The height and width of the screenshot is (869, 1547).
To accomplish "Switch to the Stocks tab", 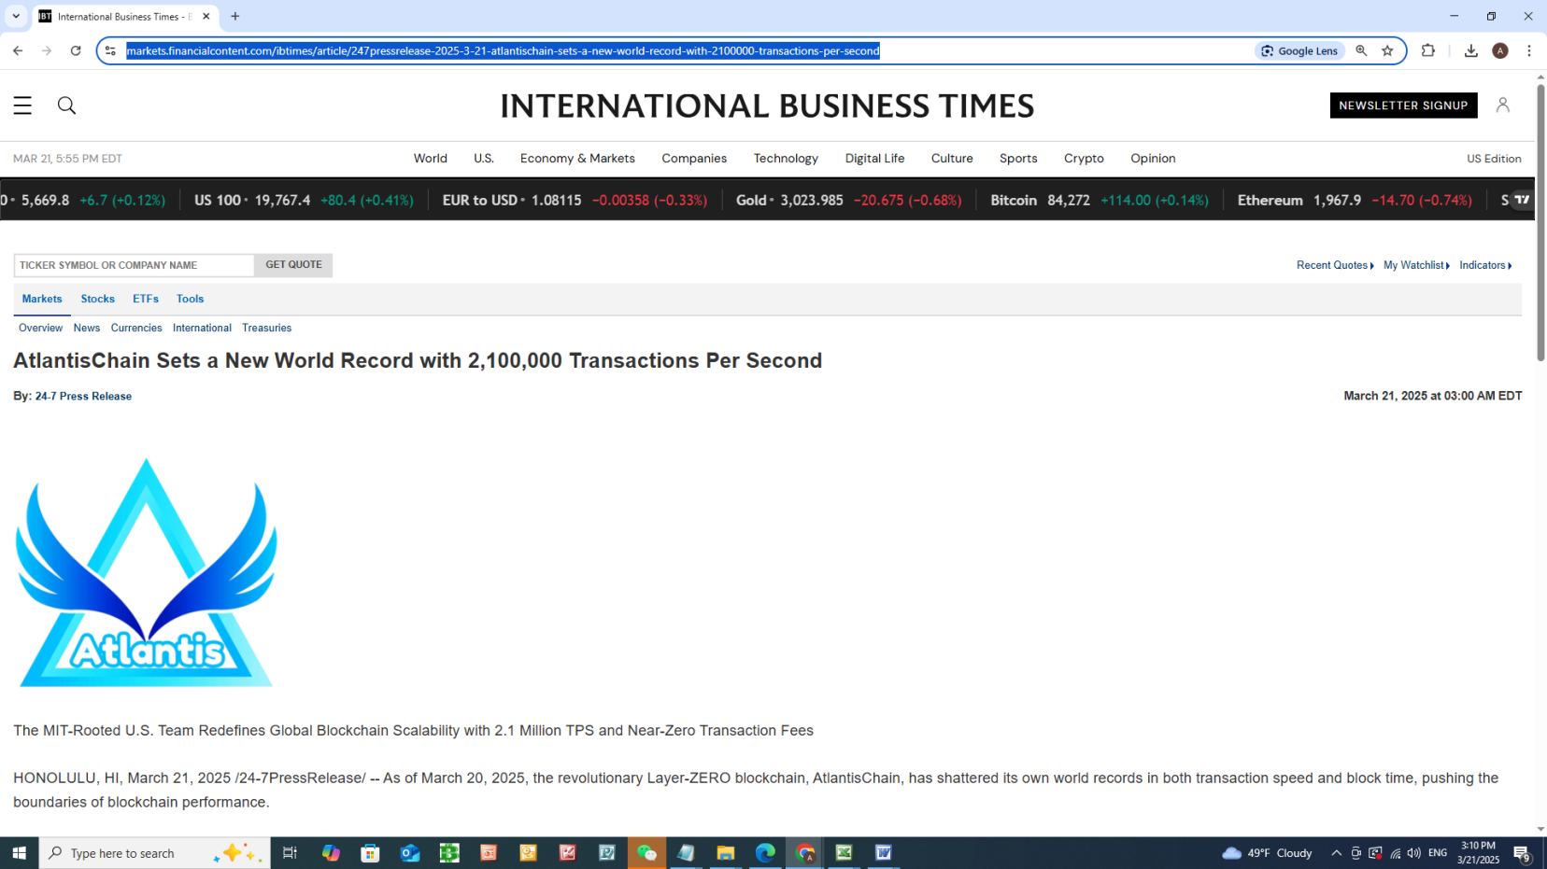I will [97, 300].
